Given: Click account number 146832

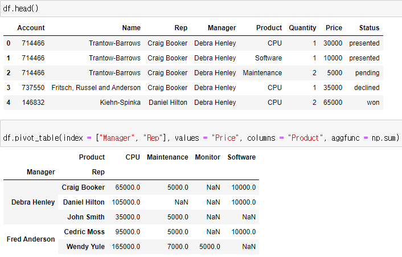Looking at the screenshot, I should (33, 103).
